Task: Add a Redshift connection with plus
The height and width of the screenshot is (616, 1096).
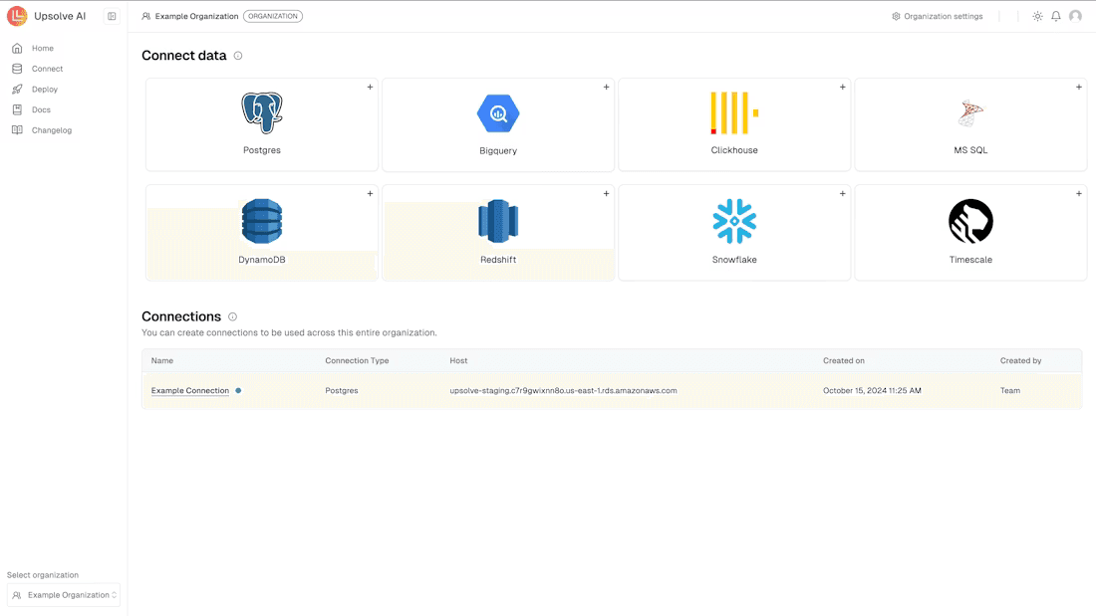Action: pyautogui.click(x=606, y=193)
